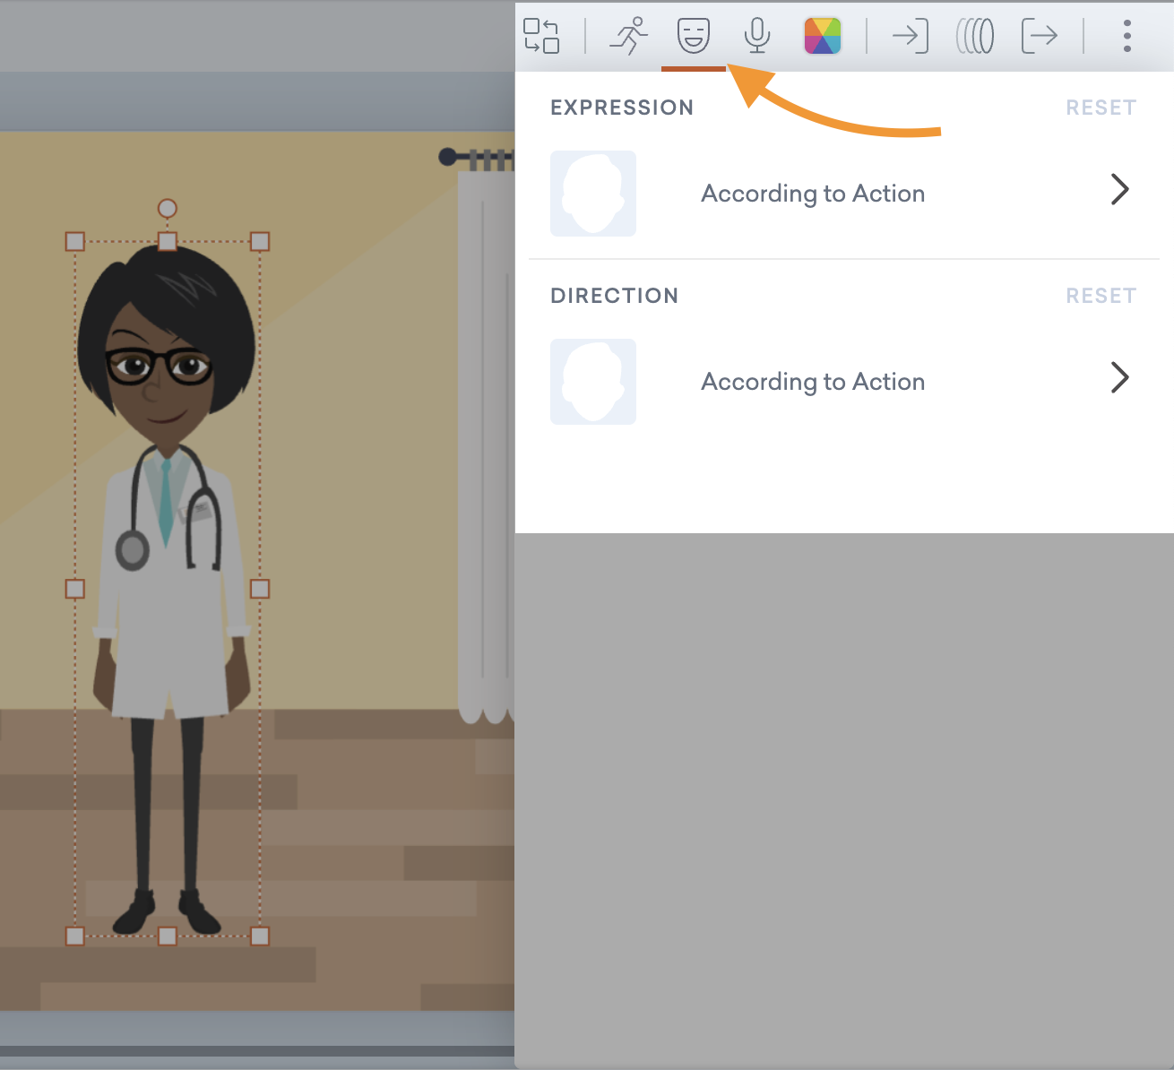Screen dimensions: 1174x1070
Task: Click the swap character icon
Action: (x=541, y=36)
